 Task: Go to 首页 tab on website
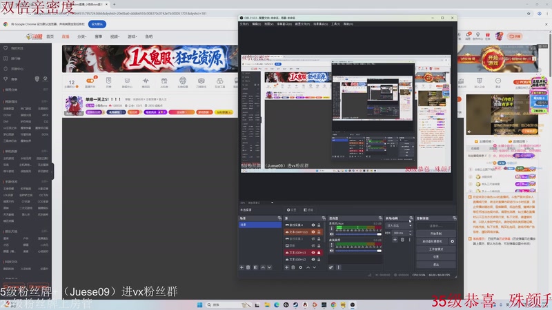coord(50,37)
